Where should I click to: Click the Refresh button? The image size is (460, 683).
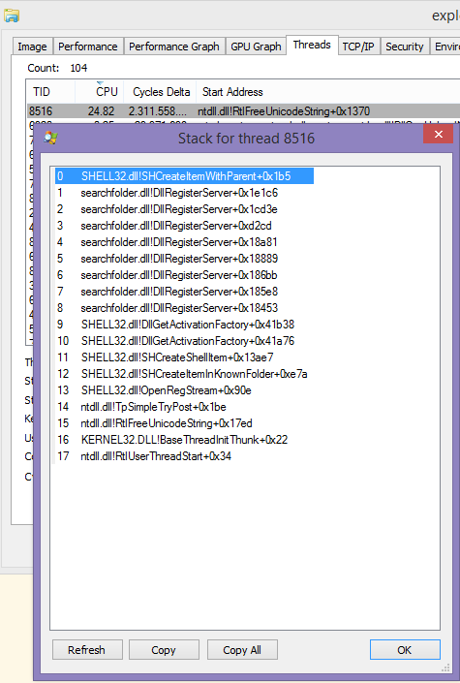[87, 650]
